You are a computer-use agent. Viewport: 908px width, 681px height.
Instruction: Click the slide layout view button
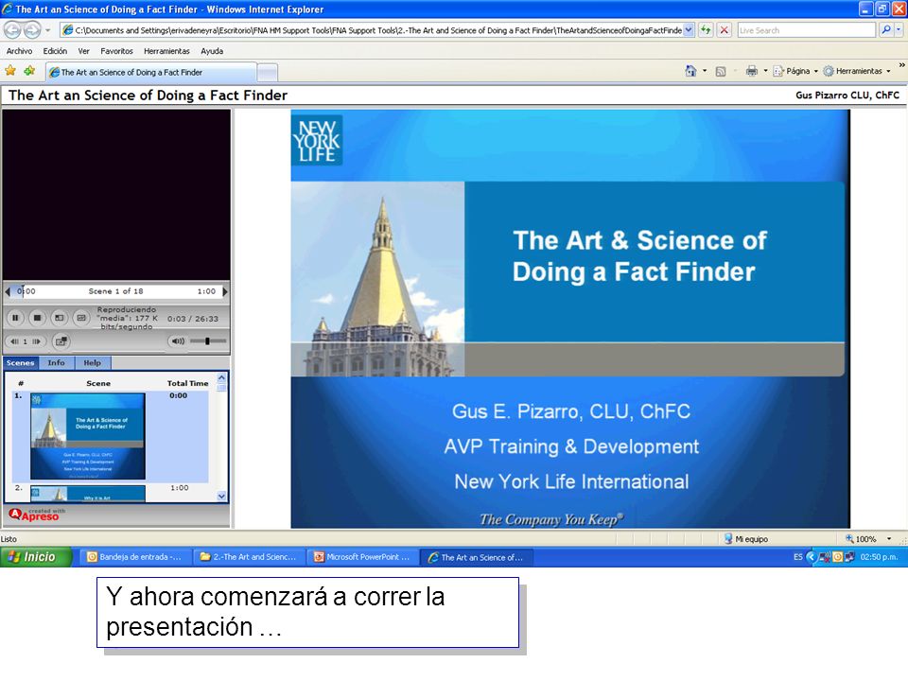point(81,318)
